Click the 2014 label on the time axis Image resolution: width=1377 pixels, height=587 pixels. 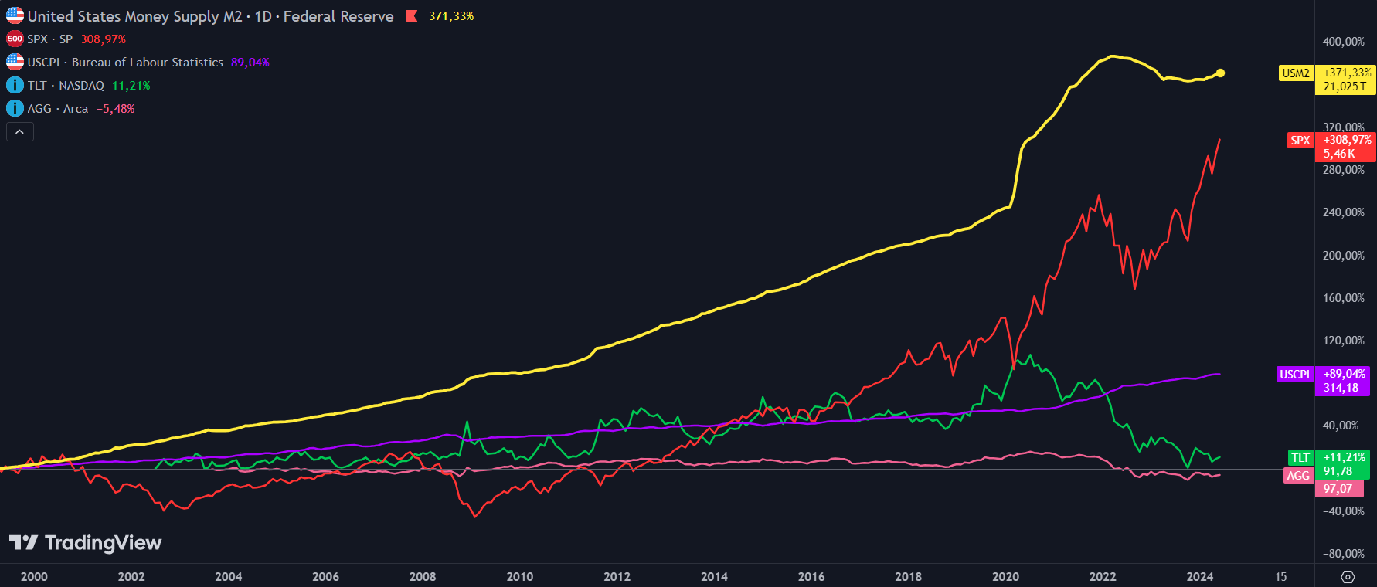tap(714, 577)
